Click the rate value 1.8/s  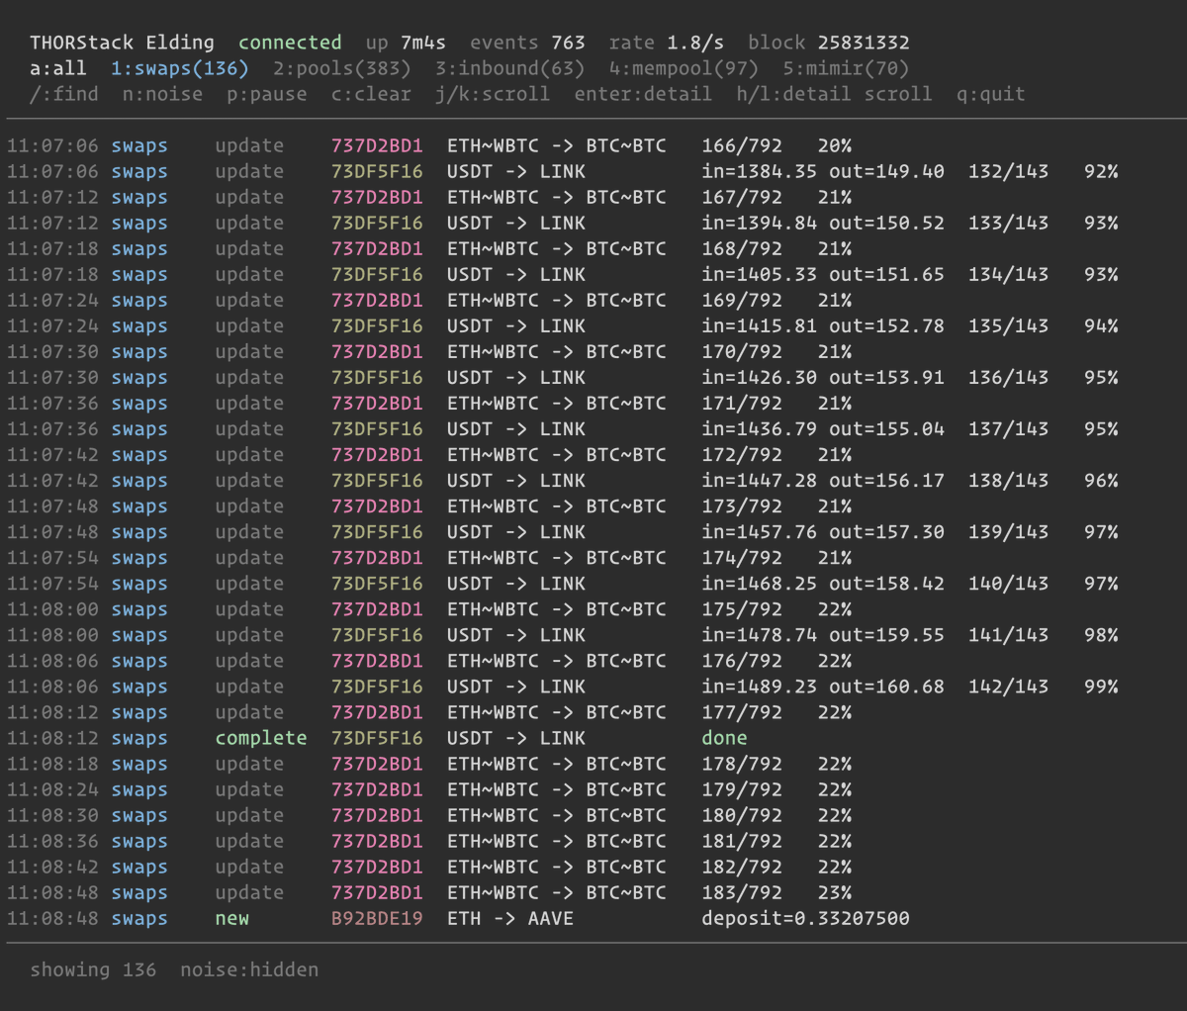695,43
